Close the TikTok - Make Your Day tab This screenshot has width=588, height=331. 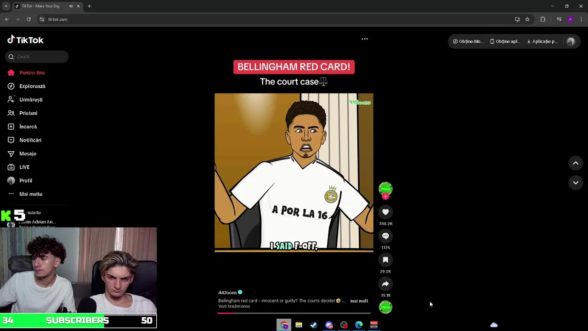pyautogui.click(x=78, y=6)
